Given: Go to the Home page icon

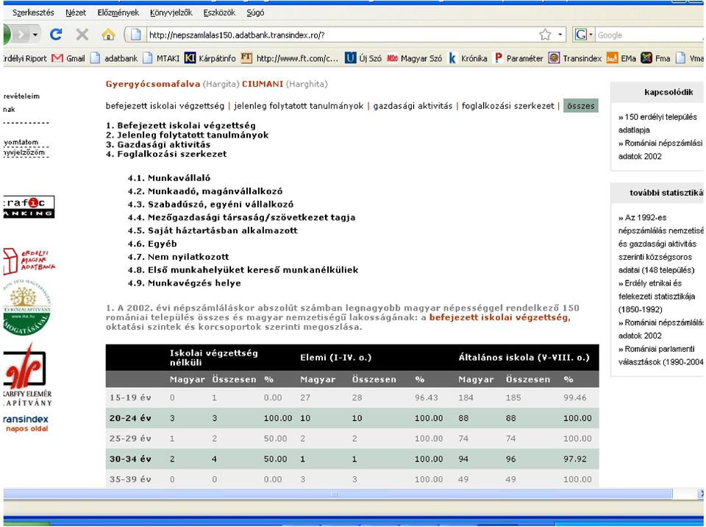Looking at the screenshot, I should pos(109,35).
